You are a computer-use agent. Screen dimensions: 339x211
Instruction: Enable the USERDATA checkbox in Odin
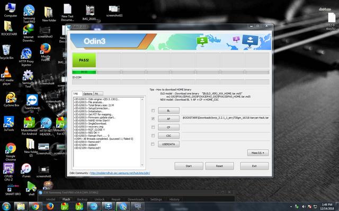coord(153,144)
